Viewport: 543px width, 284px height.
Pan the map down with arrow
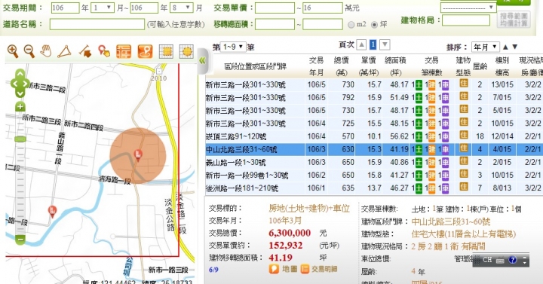point(20,93)
